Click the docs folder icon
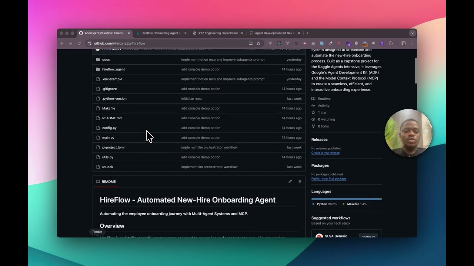The image size is (474, 266). click(x=98, y=59)
